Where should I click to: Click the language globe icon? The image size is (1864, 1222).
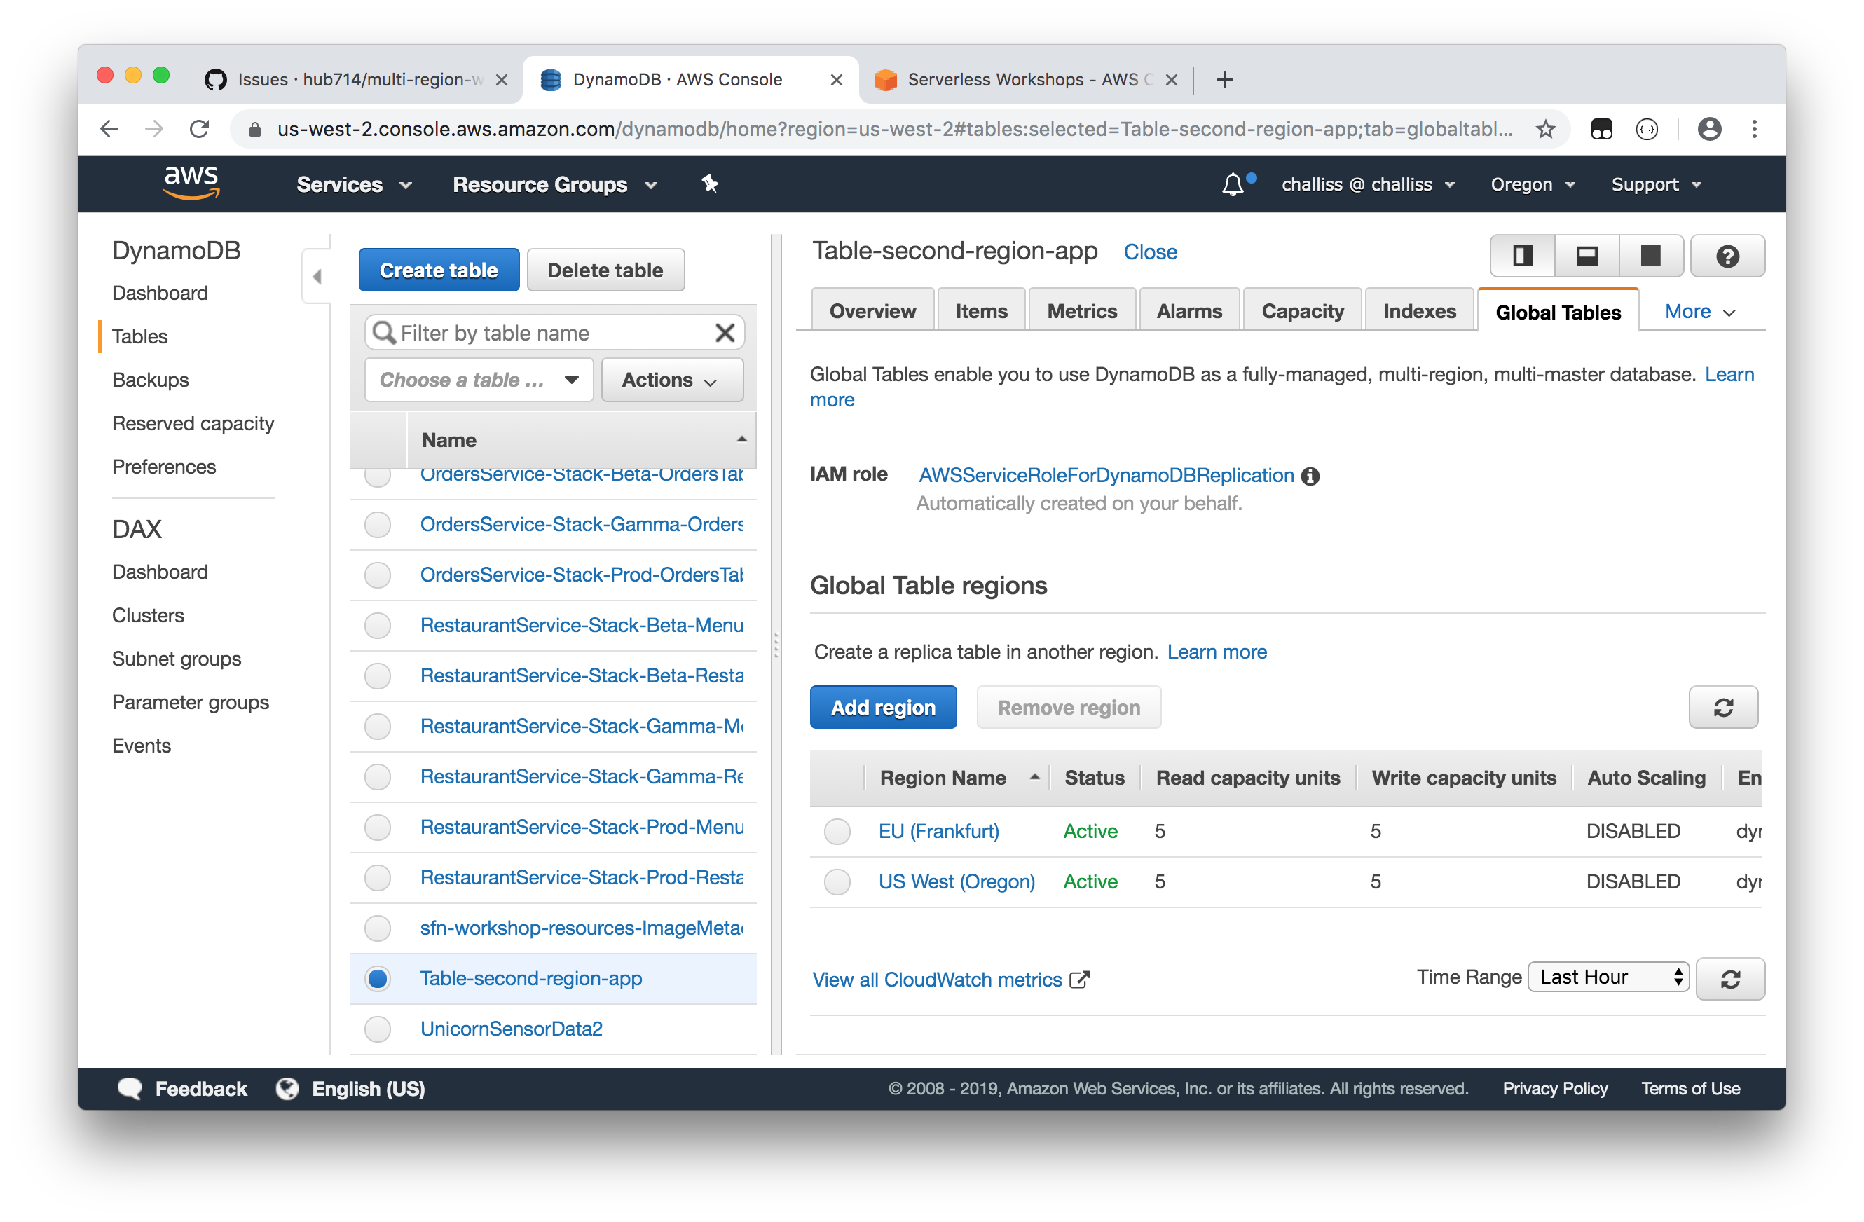click(287, 1088)
